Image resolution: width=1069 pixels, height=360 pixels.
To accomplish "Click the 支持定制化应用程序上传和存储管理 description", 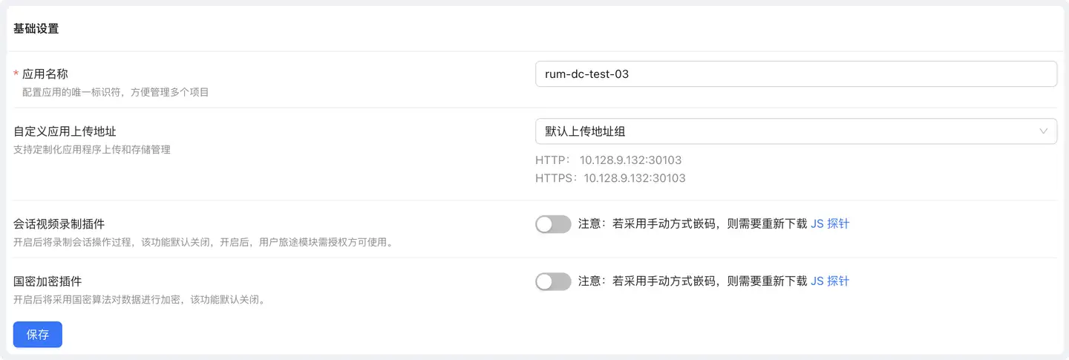I will tap(92, 150).
